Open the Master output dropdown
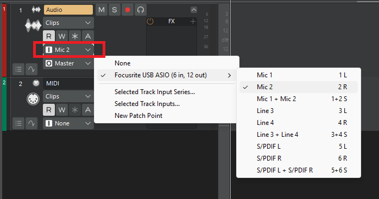This screenshot has width=379, height=199. [x=68, y=63]
